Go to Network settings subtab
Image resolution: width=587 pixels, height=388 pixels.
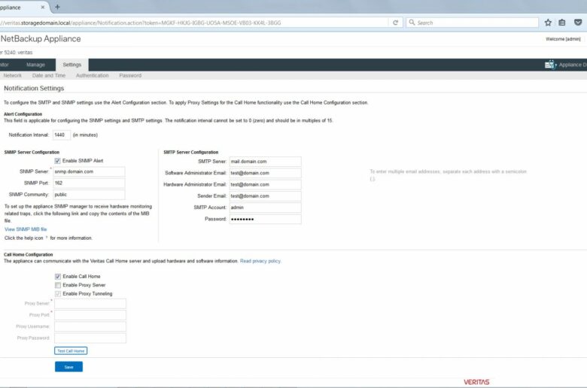pos(12,76)
